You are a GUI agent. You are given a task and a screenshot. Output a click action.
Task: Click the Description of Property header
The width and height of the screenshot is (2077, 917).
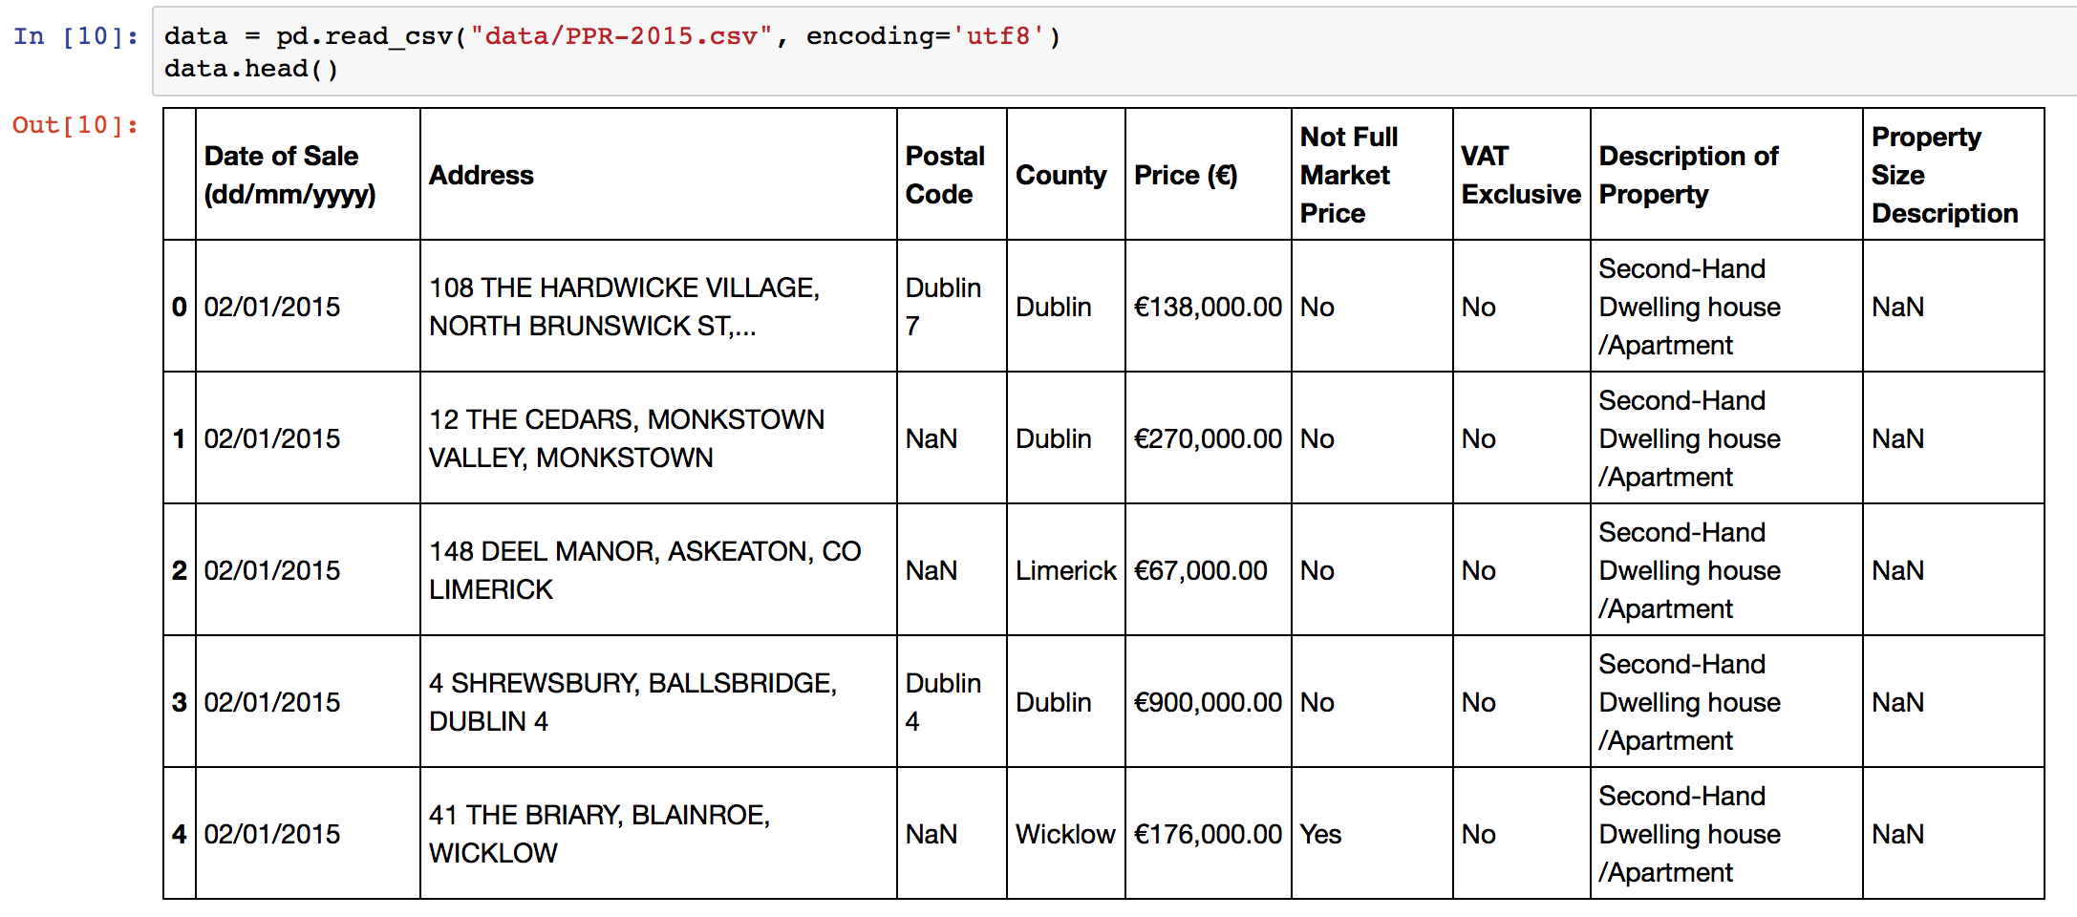coord(1688,175)
